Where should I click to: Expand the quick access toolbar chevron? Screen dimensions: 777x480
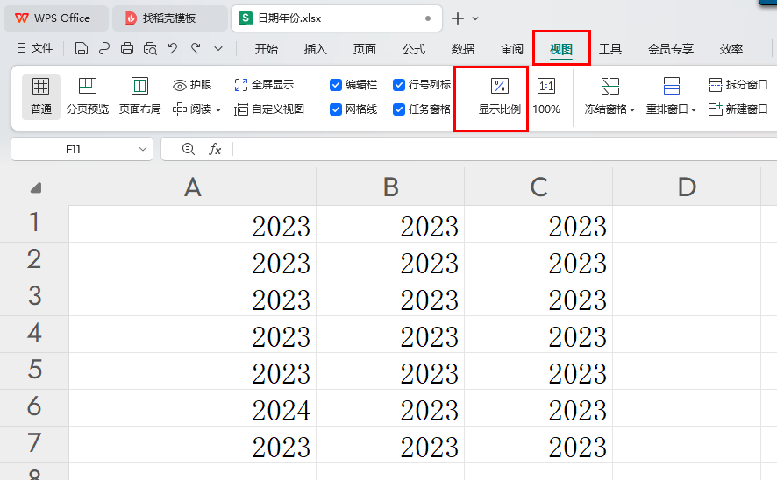[218, 49]
